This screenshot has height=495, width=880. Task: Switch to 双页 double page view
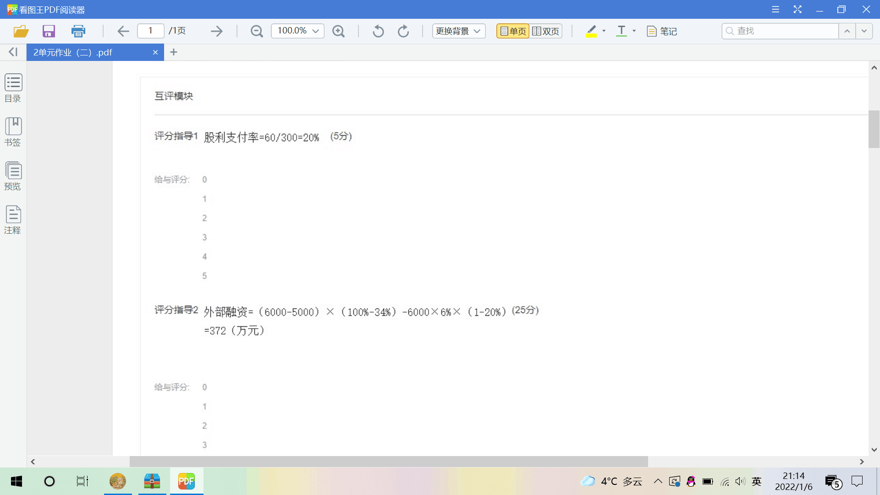(x=546, y=31)
